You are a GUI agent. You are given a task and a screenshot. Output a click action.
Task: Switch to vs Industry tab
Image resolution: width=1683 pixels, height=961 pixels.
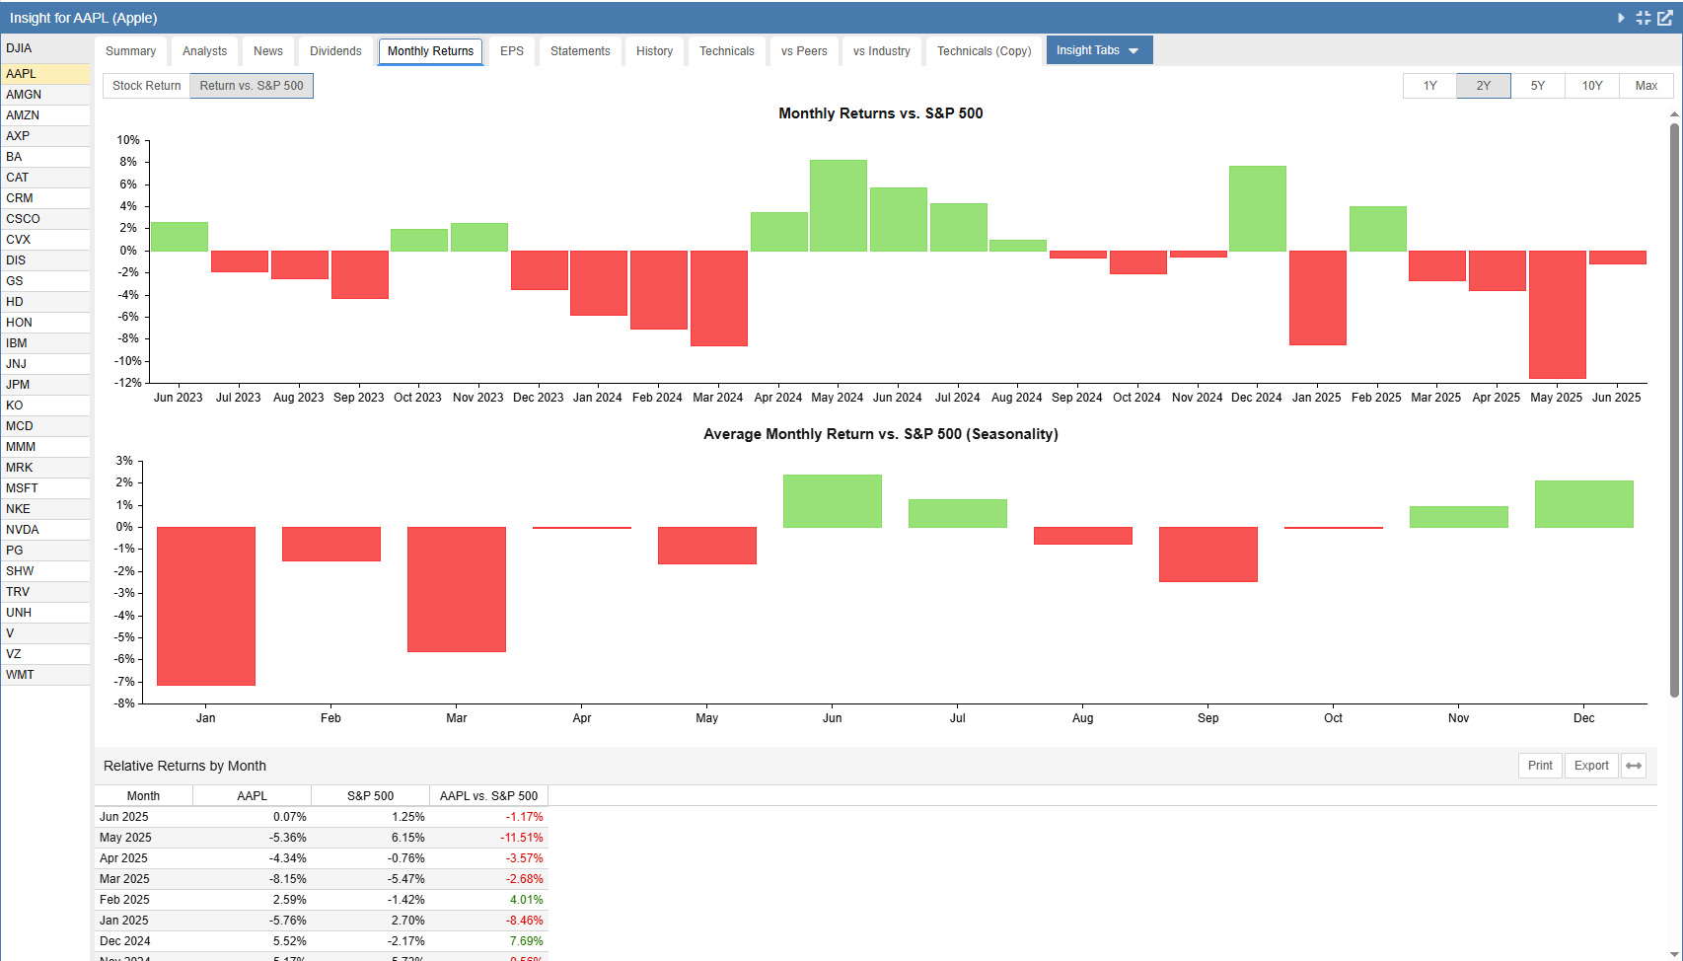(x=882, y=51)
